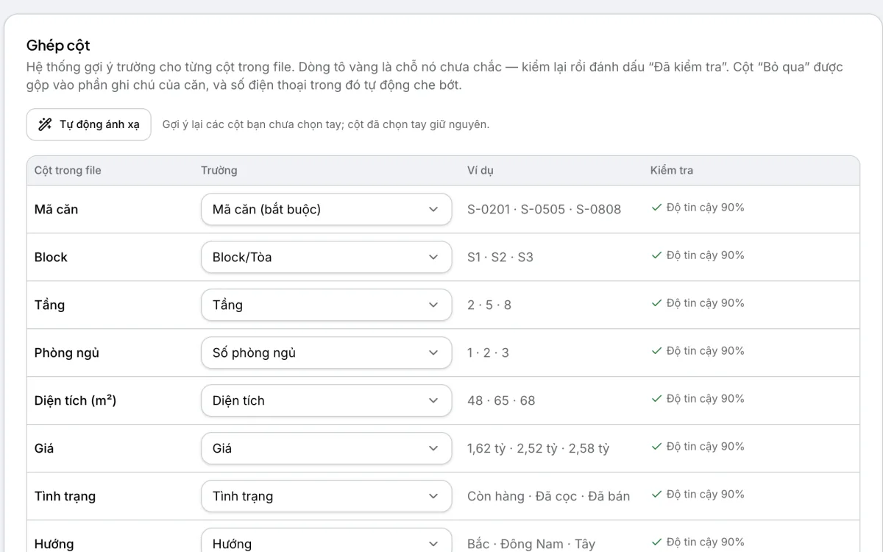Click the example values 2 · 5 · 8

click(x=489, y=305)
